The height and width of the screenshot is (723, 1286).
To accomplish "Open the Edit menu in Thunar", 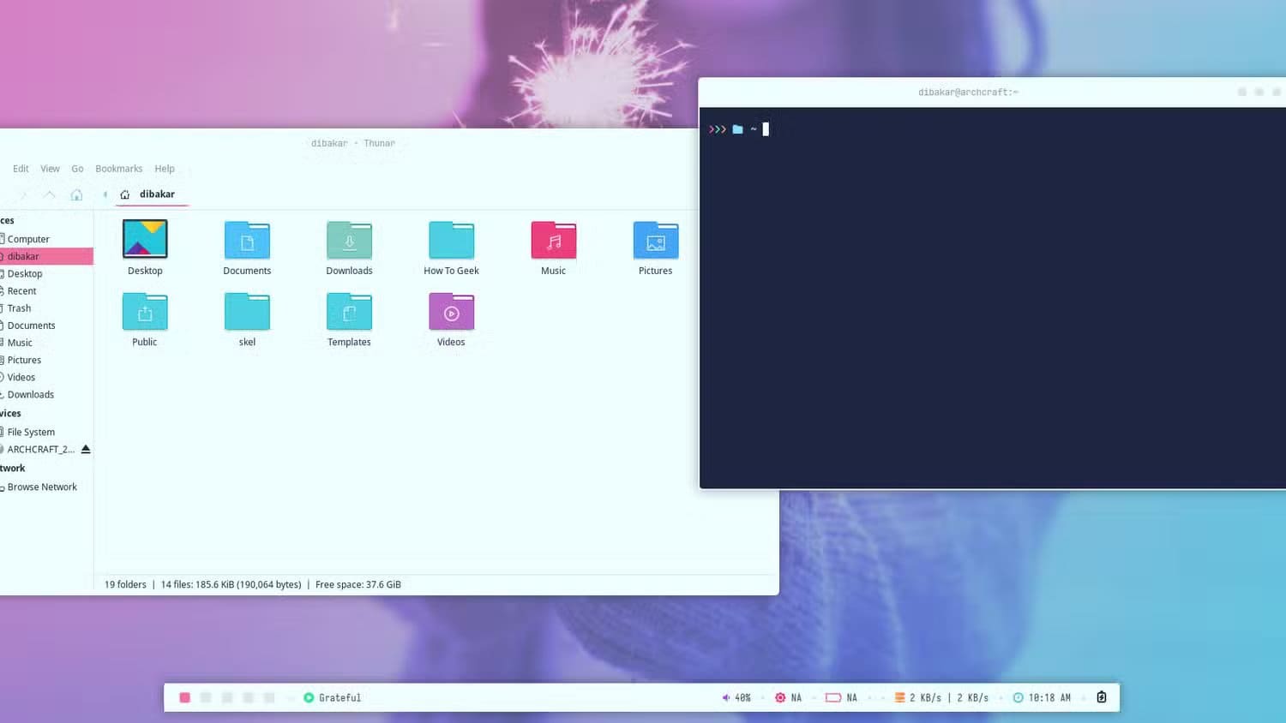I will (x=21, y=169).
